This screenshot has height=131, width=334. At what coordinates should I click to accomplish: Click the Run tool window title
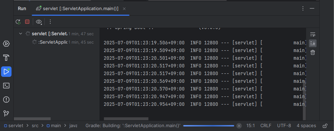tap(22, 8)
